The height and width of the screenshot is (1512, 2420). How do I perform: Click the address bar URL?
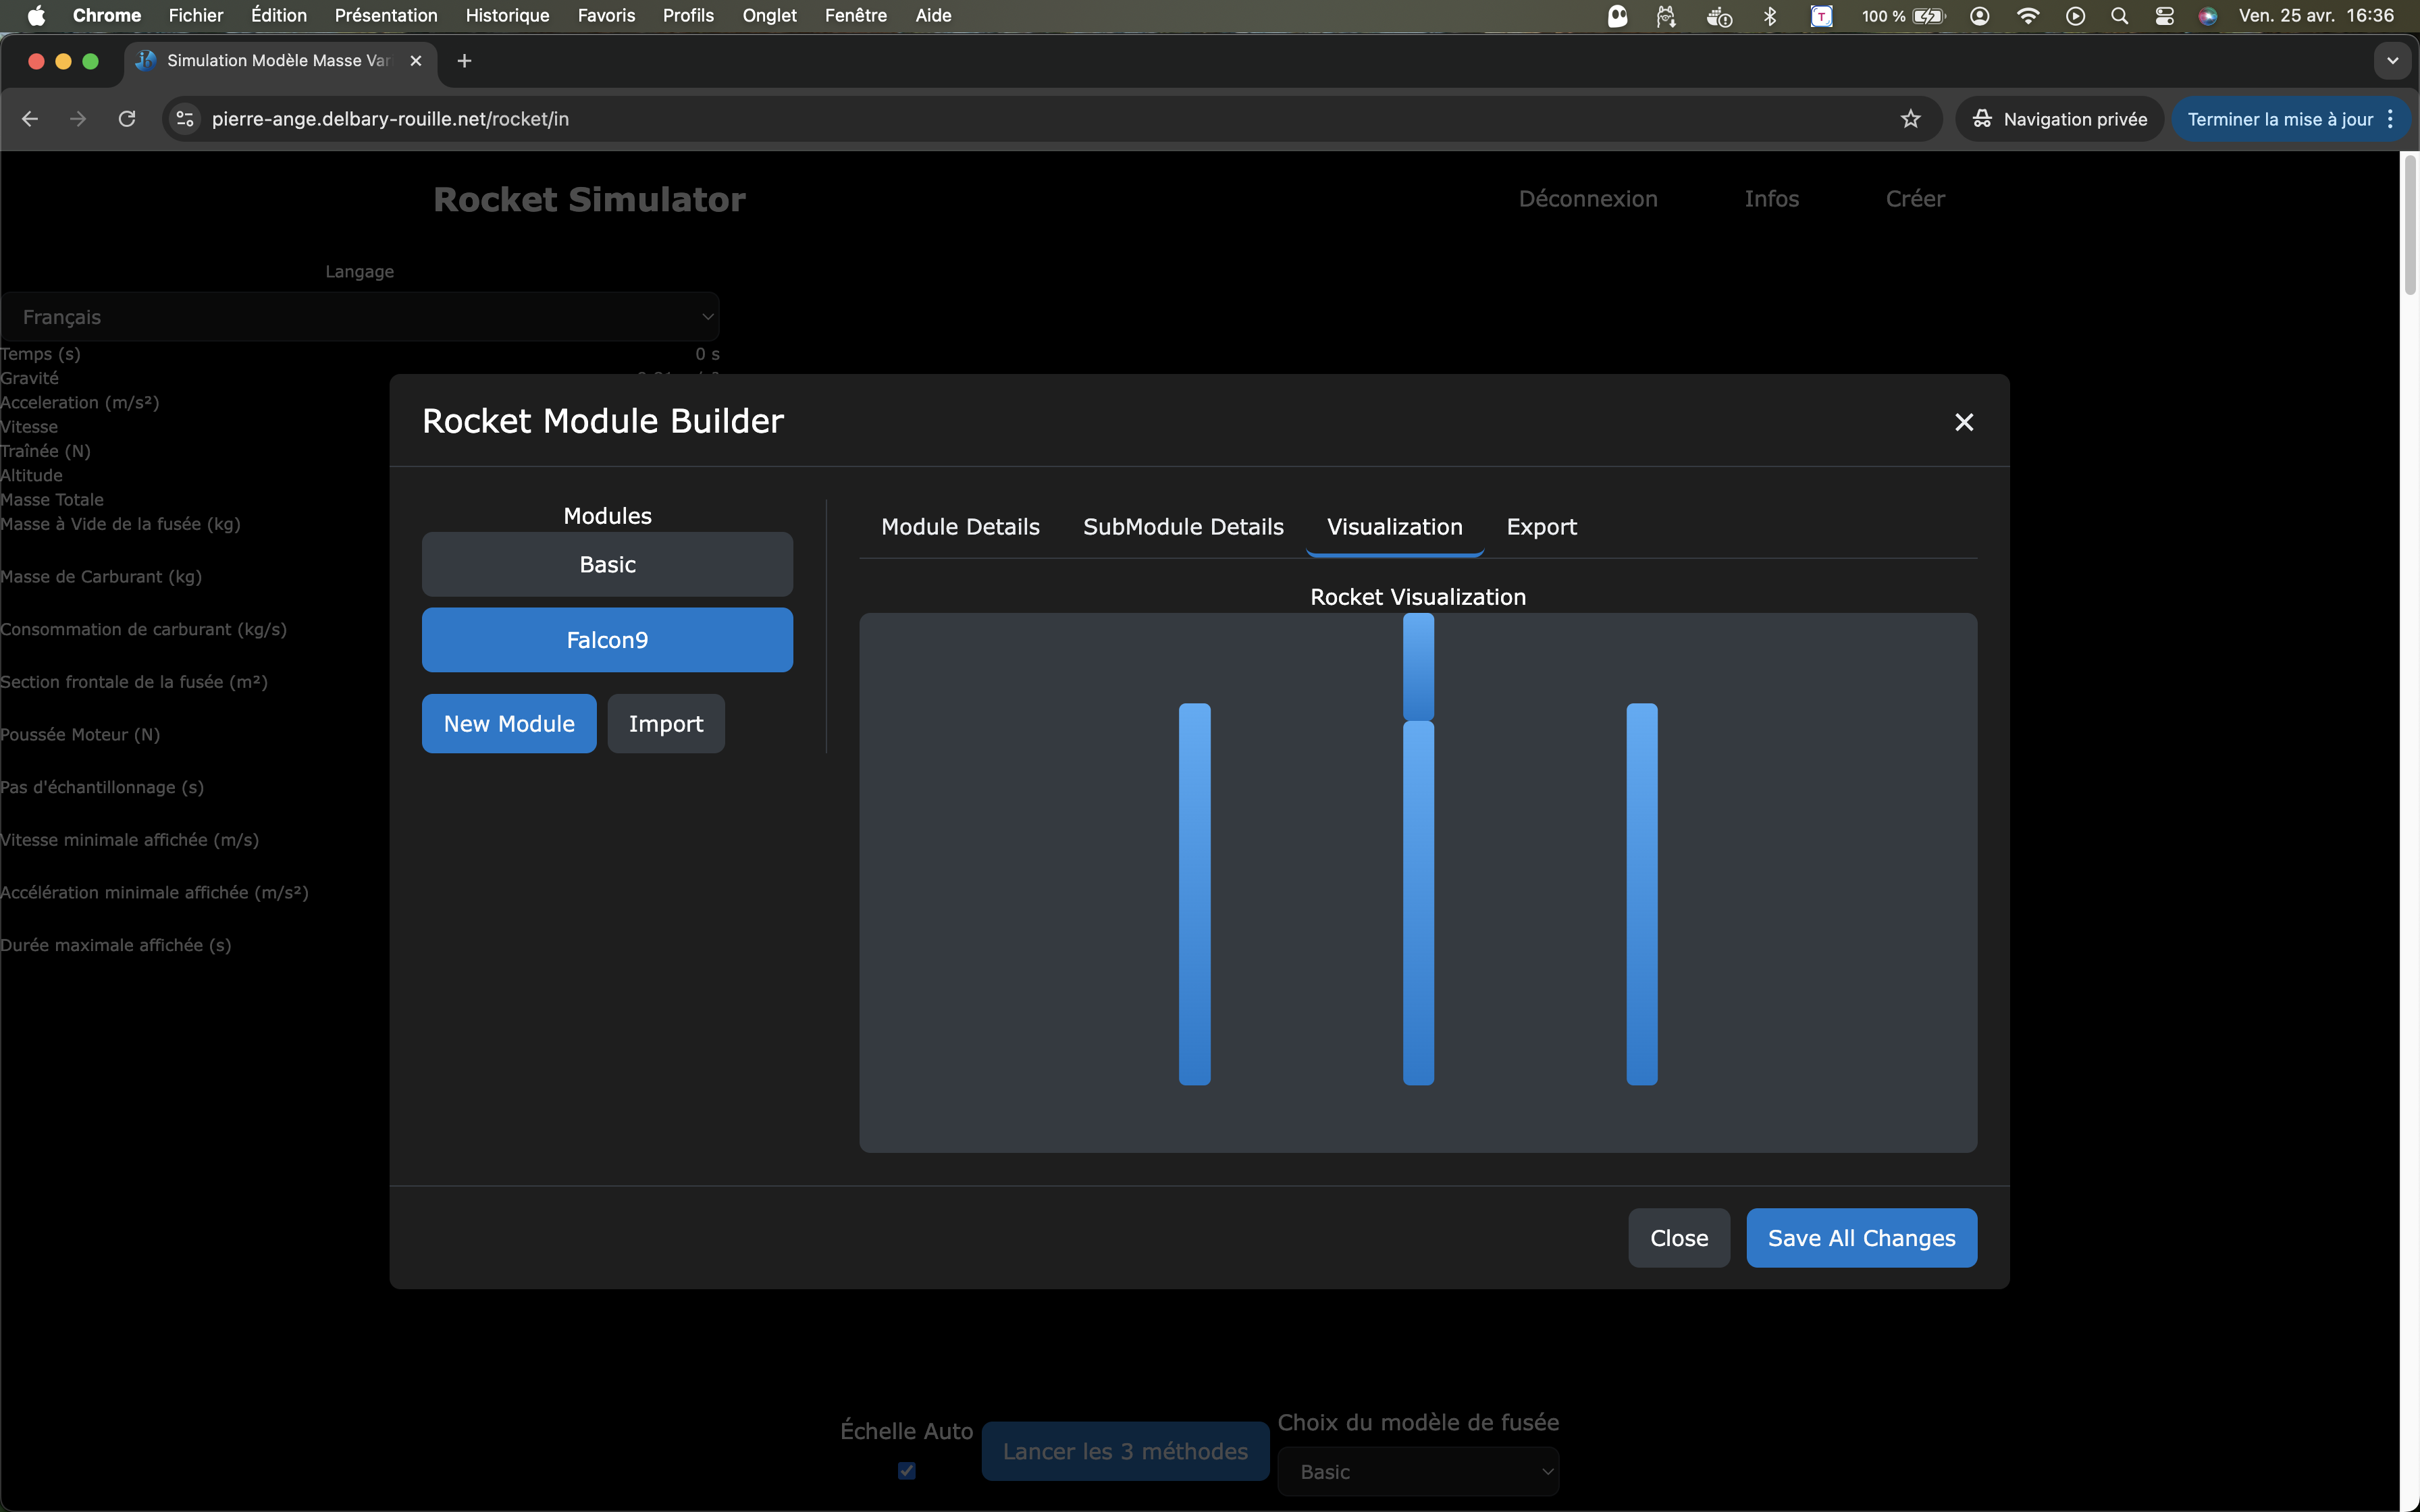tap(390, 119)
